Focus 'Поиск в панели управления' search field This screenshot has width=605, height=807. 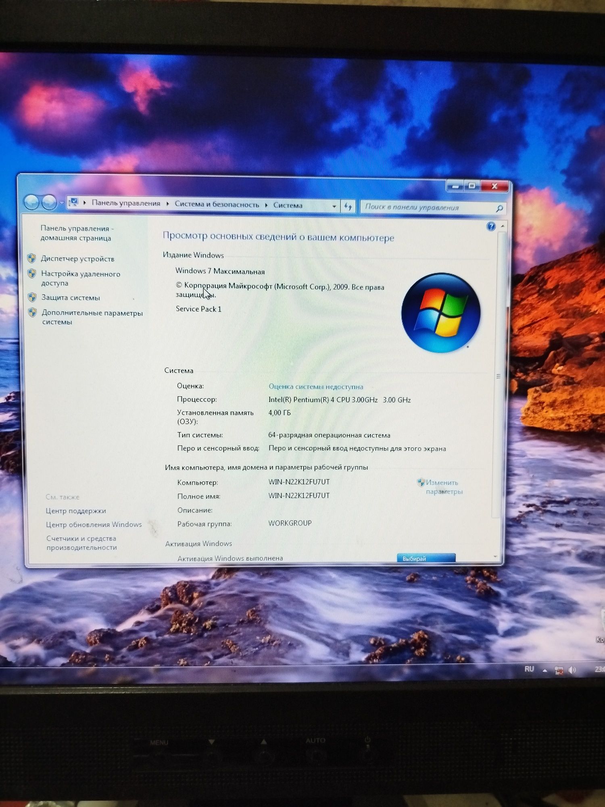tap(432, 207)
